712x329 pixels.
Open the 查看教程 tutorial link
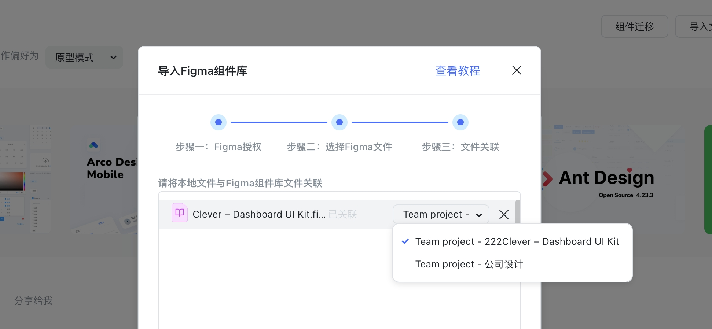point(458,71)
